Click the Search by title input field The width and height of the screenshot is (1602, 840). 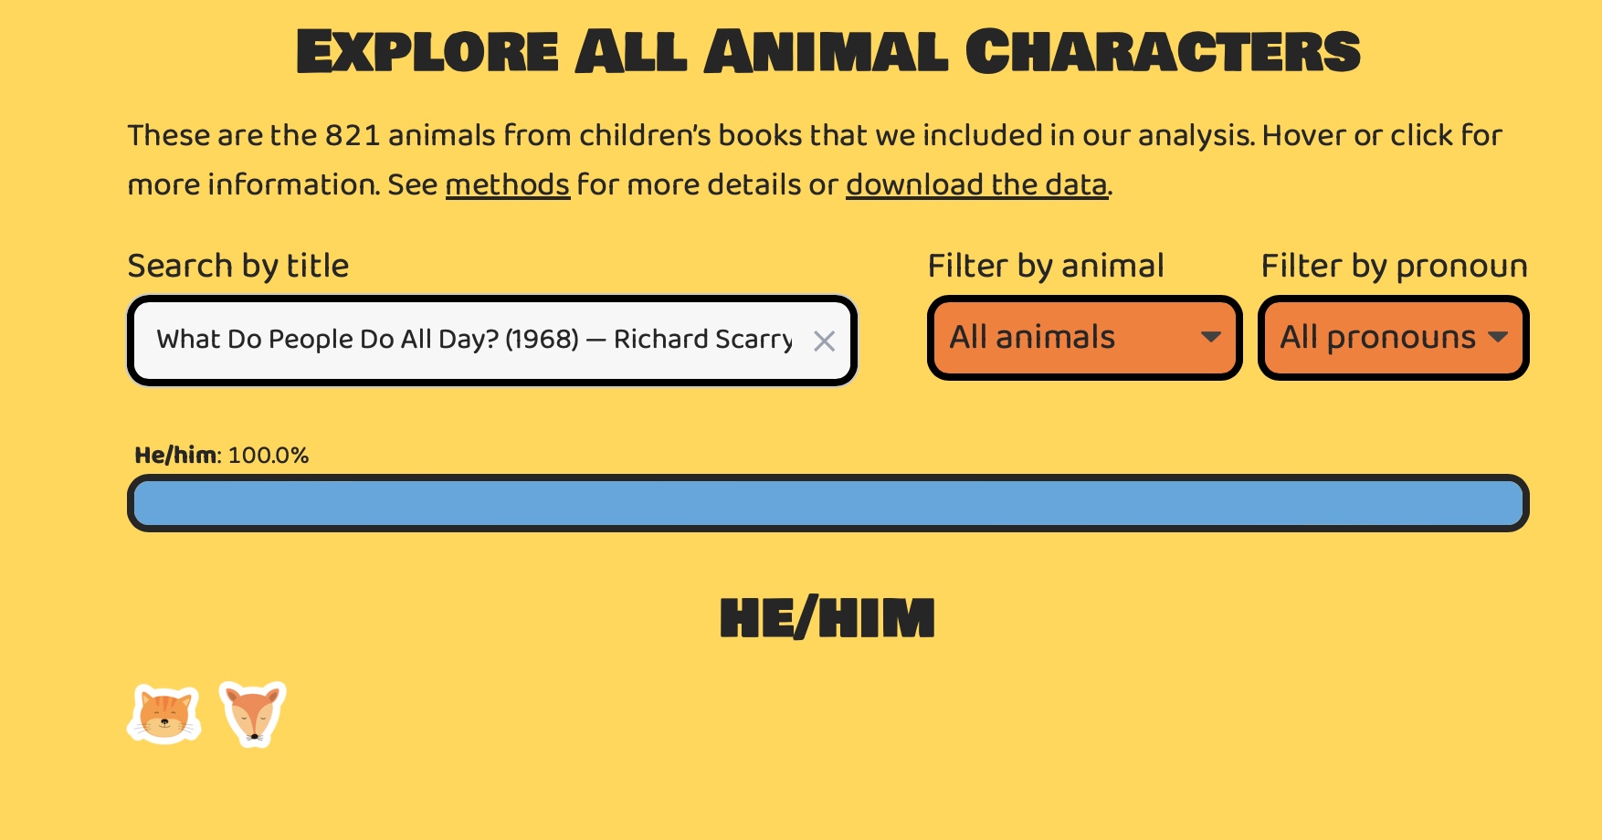tap(475, 340)
